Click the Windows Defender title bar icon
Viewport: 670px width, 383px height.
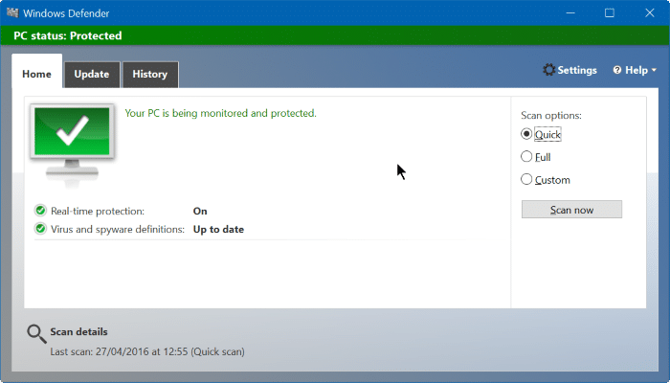coord(12,12)
